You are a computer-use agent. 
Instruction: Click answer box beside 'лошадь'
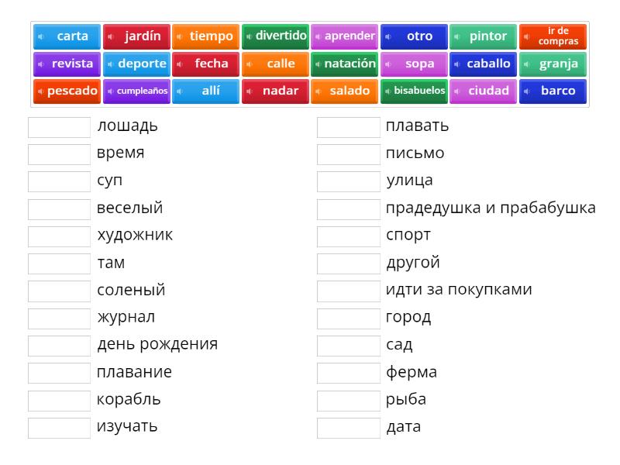(x=59, y=126)
